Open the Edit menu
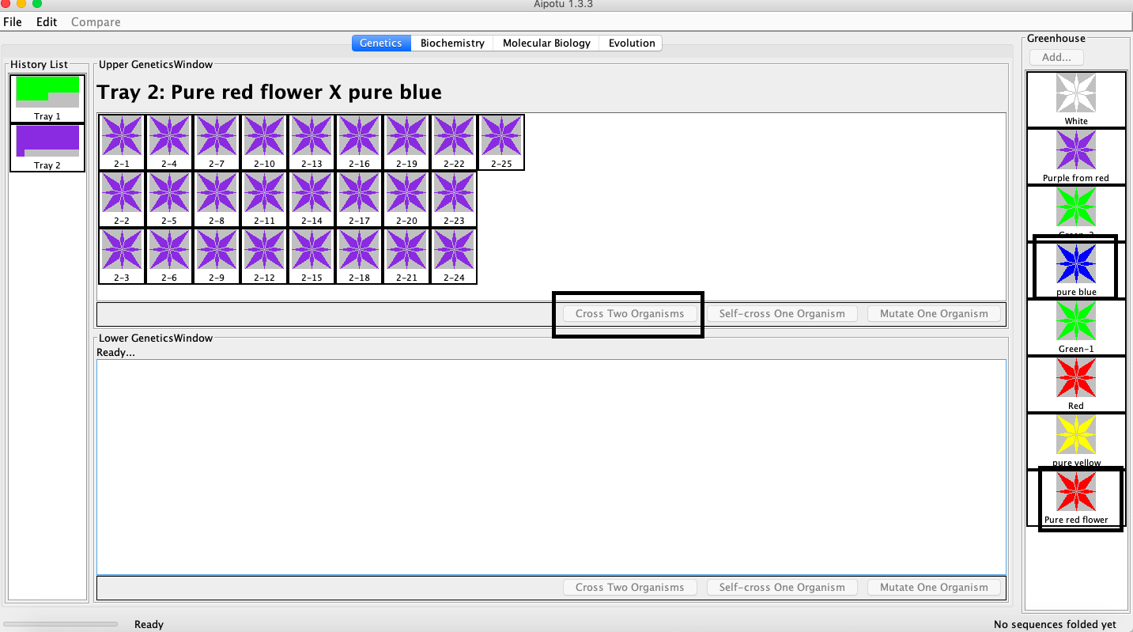The image size is (1133, 632). [x=47, y=22]
